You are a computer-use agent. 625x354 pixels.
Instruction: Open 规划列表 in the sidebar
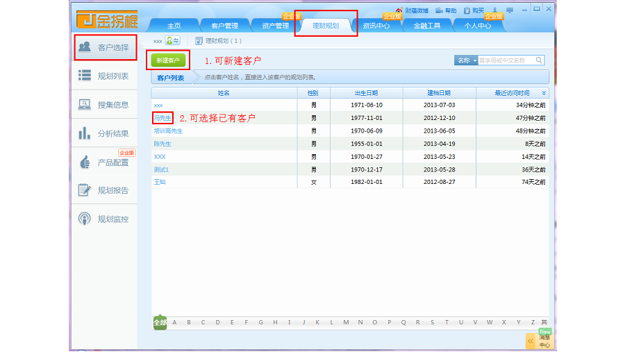coord(105,76)
